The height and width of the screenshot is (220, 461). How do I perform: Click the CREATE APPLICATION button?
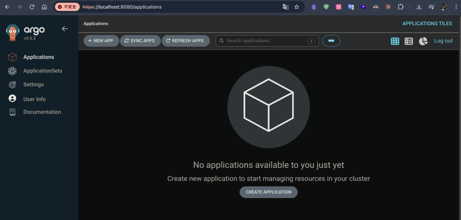(x=268, y=192)
